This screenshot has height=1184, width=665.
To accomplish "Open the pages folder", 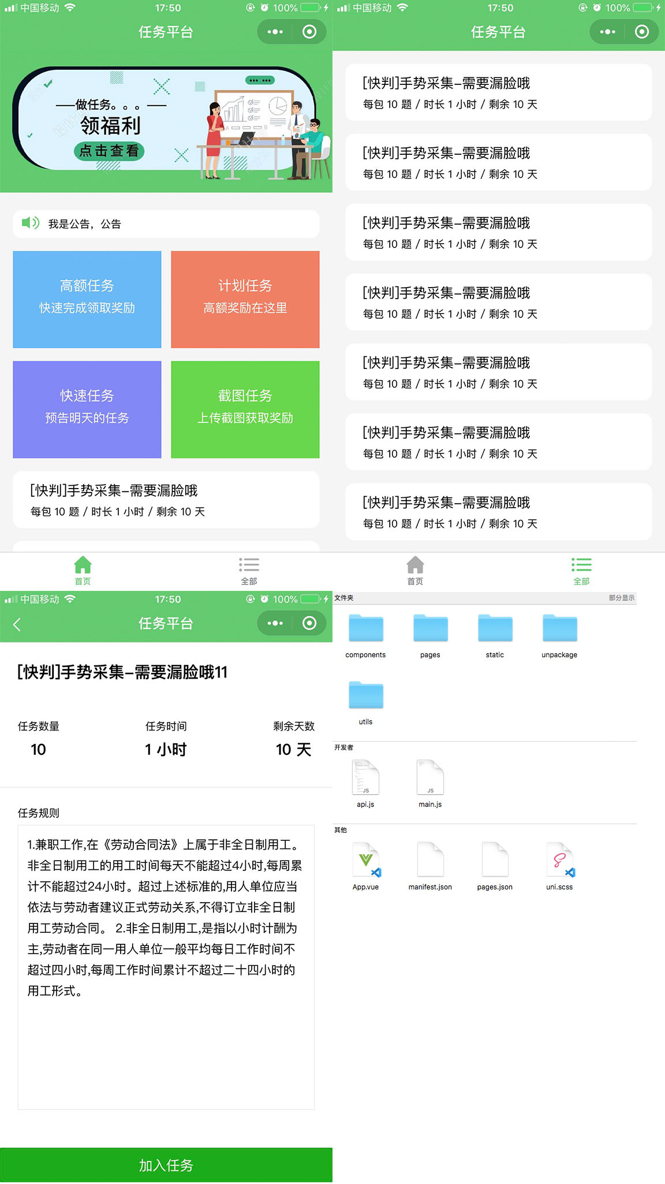I will 430,630.
